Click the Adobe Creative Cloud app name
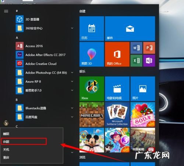This screenshot has width=184, height=166. (41, 64)
